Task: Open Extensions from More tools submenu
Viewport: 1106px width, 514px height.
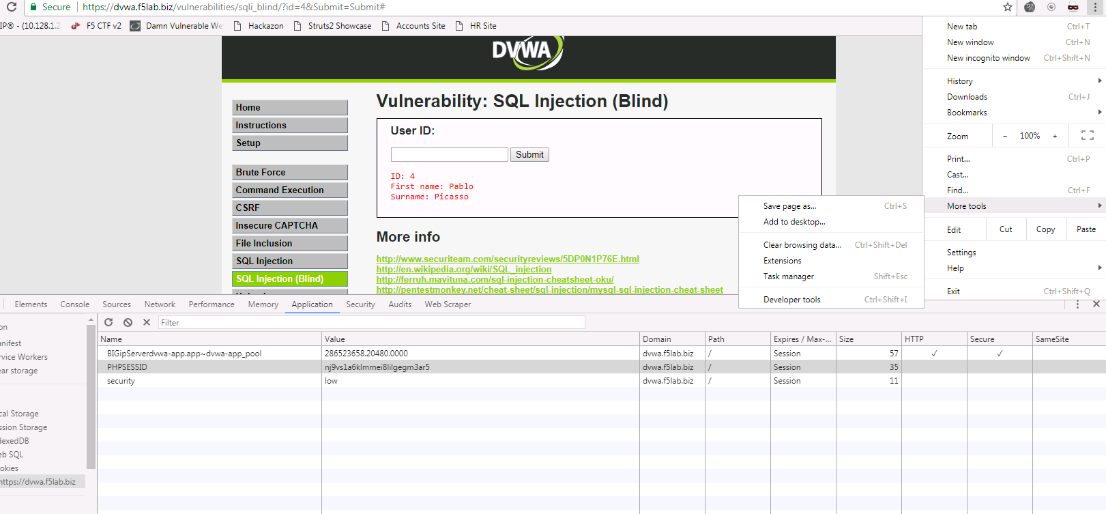Action: (831, 261)
